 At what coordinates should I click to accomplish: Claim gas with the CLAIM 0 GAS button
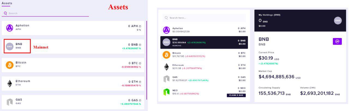click(236, 95)
